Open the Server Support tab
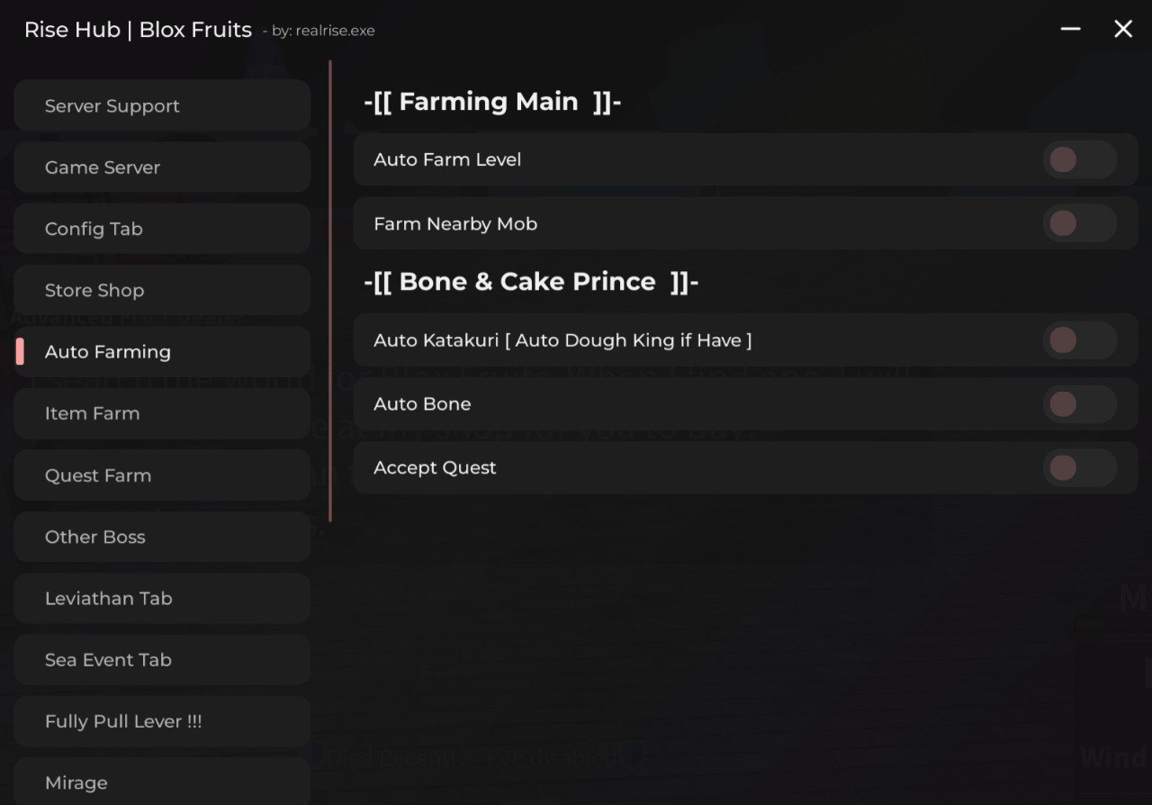The image size is (1152, 805). (x=162, y=106)
